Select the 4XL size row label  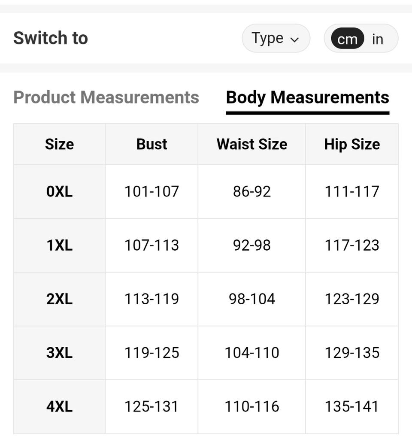[x=59, y=406]
